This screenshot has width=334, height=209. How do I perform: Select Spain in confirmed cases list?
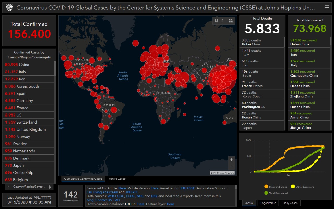29,93
